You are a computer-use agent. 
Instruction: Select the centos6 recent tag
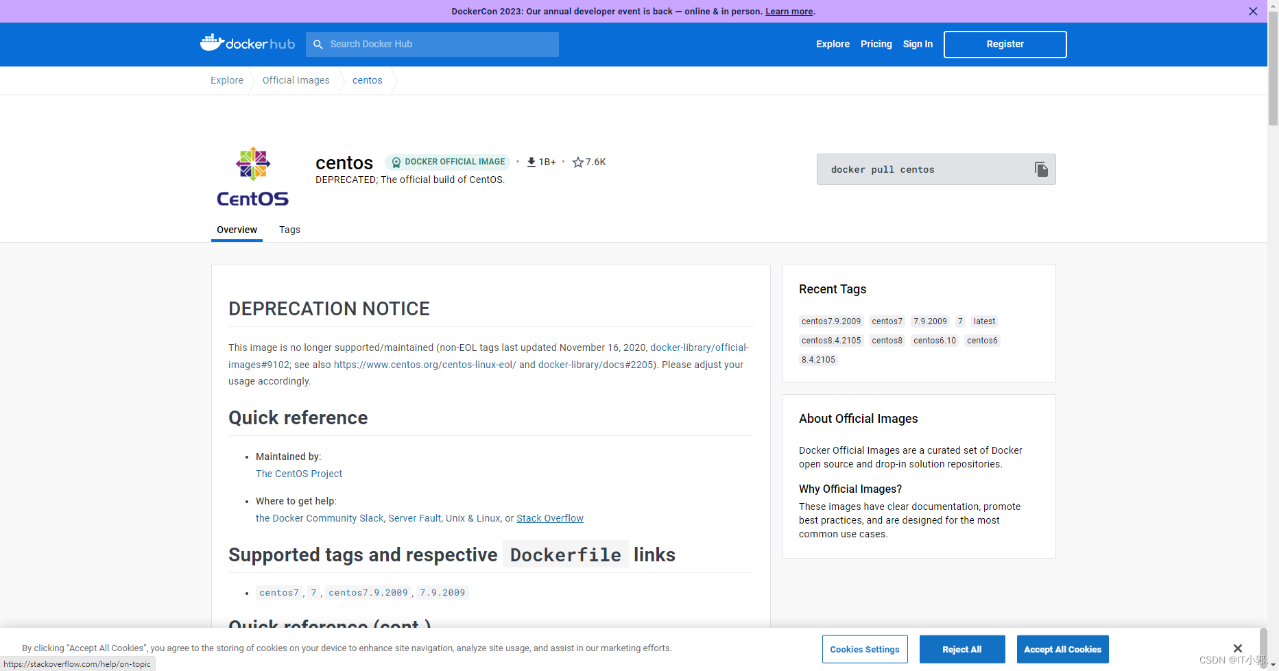click(x=982, y=341)
